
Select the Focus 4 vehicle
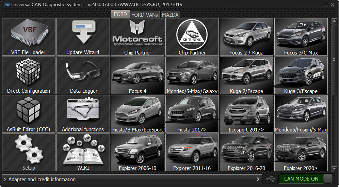[x=138, y=75]
